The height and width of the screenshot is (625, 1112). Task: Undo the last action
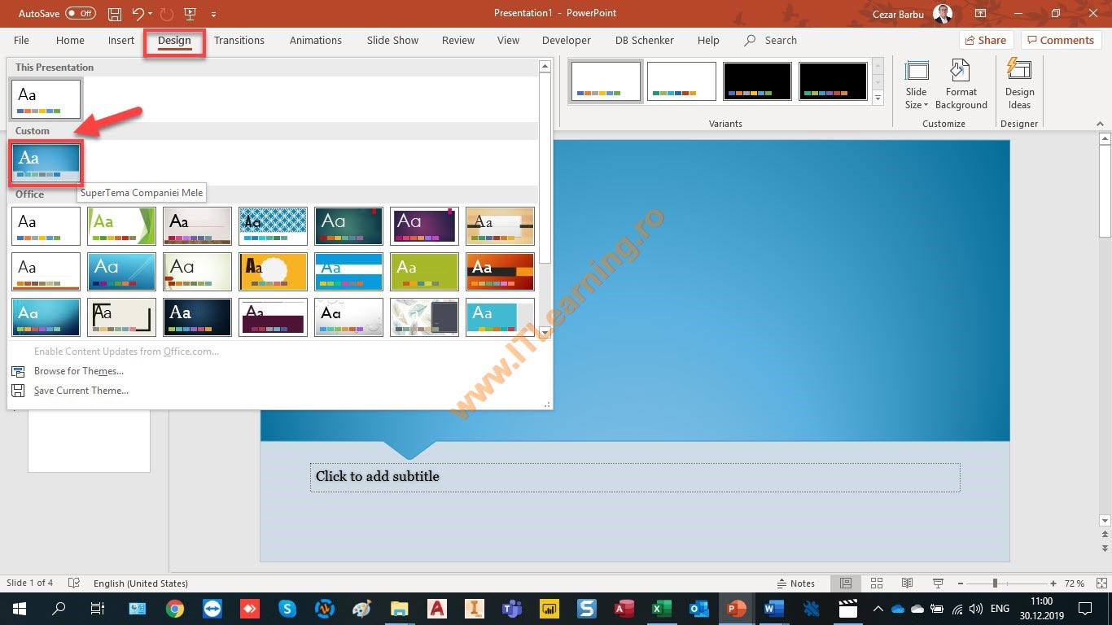138,13
